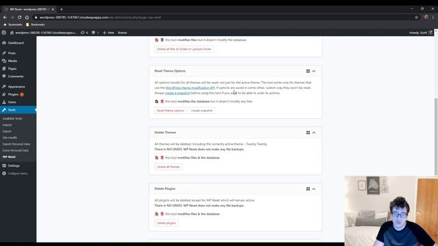Open a new browser tab

pyautogui.click(x=62, y=9)
